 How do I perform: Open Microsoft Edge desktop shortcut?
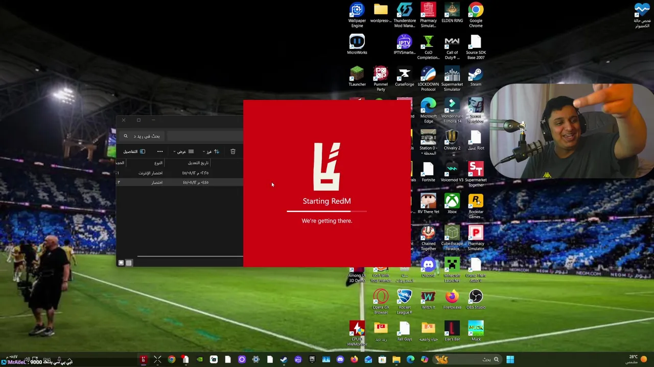click(x=428, y=110)
